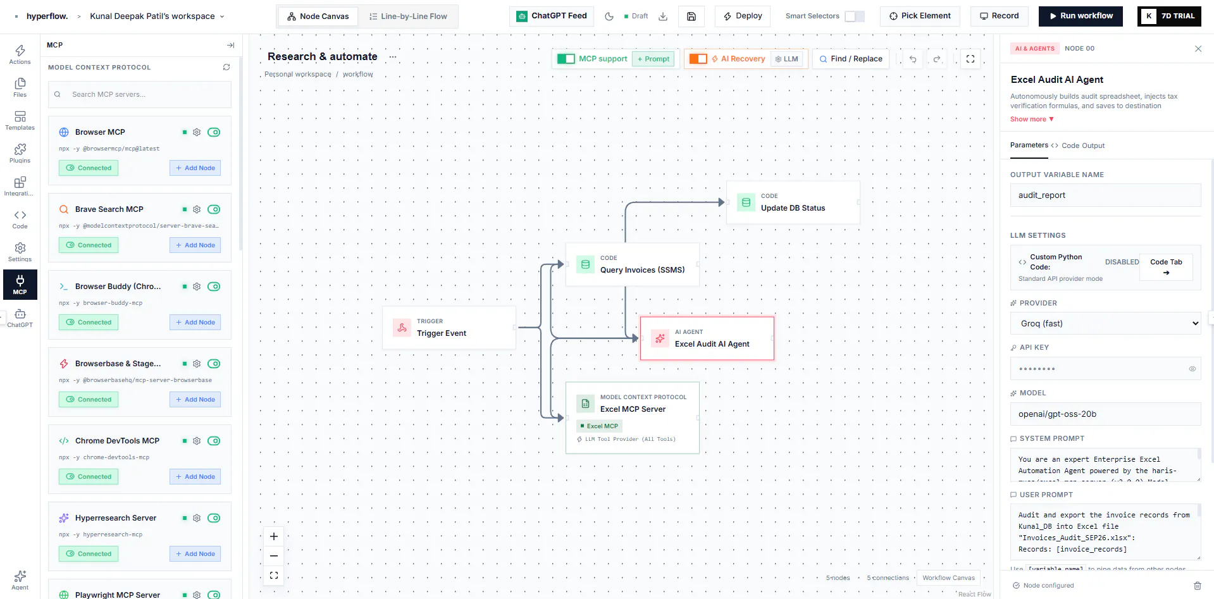This screenshot has height=599, width=1214.
Task: Open Brave Search MCP settings gear
Action: tap(197, 209)
